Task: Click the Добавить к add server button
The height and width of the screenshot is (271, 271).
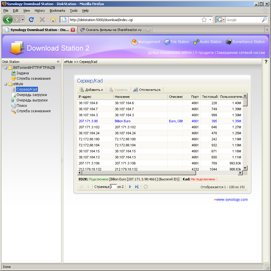Action: click(x=91, y=90)
